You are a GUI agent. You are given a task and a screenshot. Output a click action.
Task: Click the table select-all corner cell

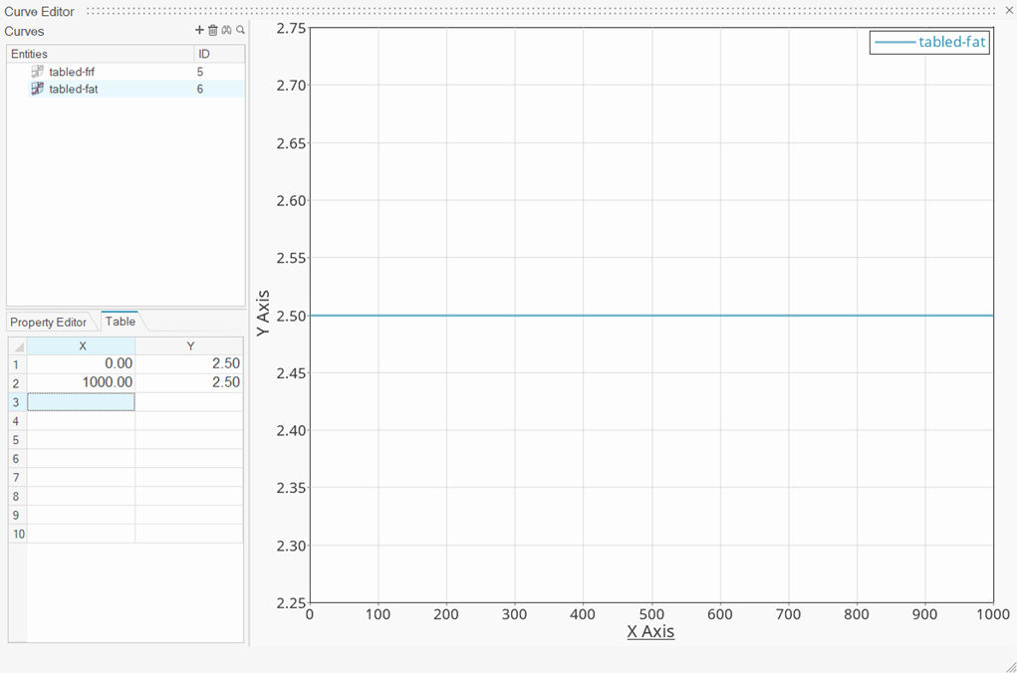point(18,346)
